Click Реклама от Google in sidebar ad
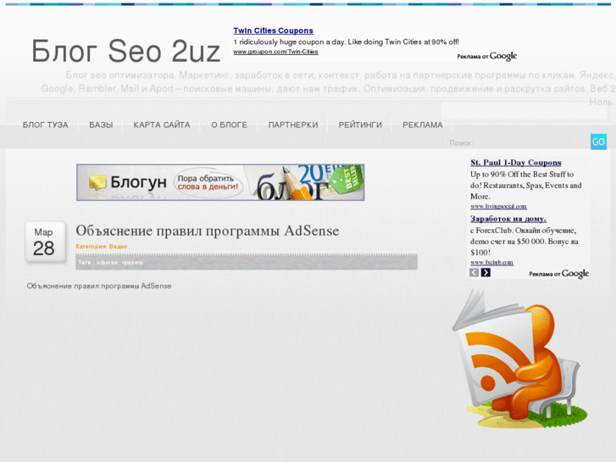The image size is (616, 462). [x=558, y=274]
